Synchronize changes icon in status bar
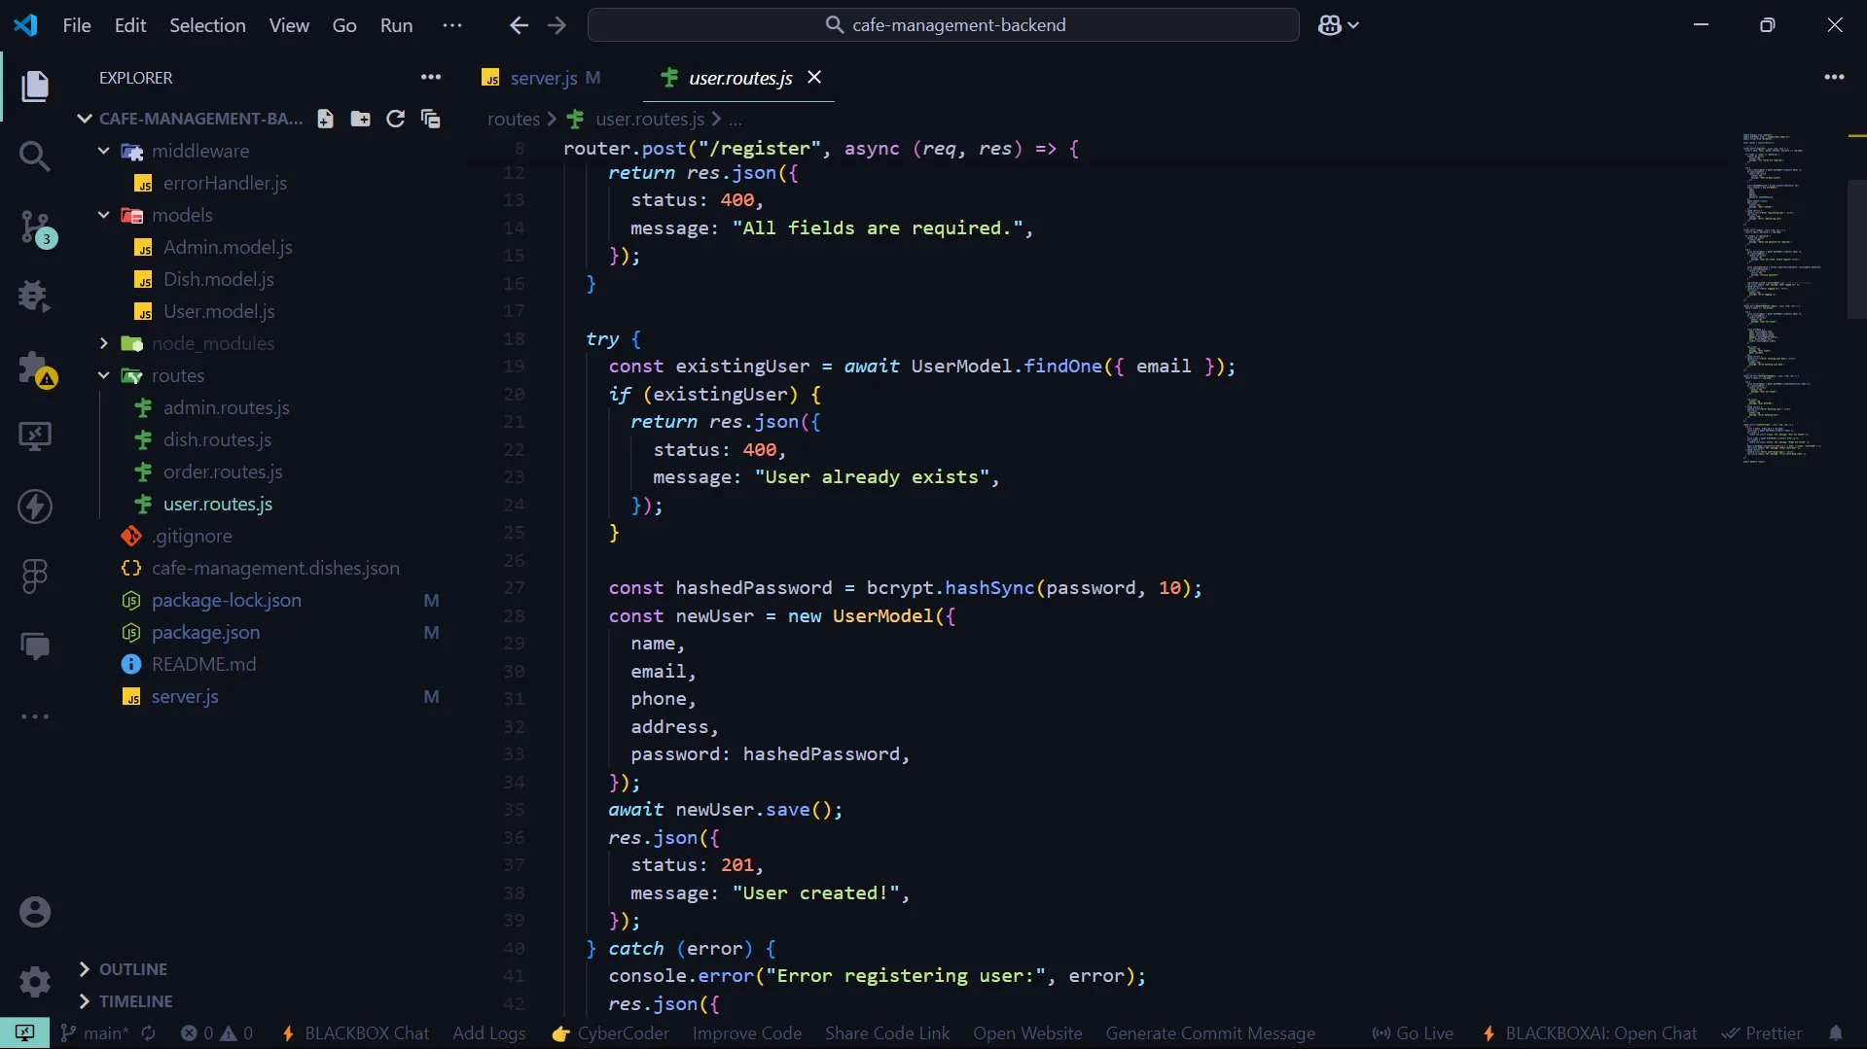The image size is (1867, 1049). pos(149,1033)
